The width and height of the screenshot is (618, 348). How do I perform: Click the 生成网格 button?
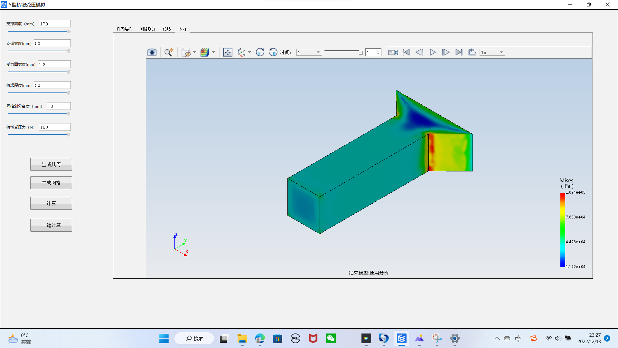point(51,183)
